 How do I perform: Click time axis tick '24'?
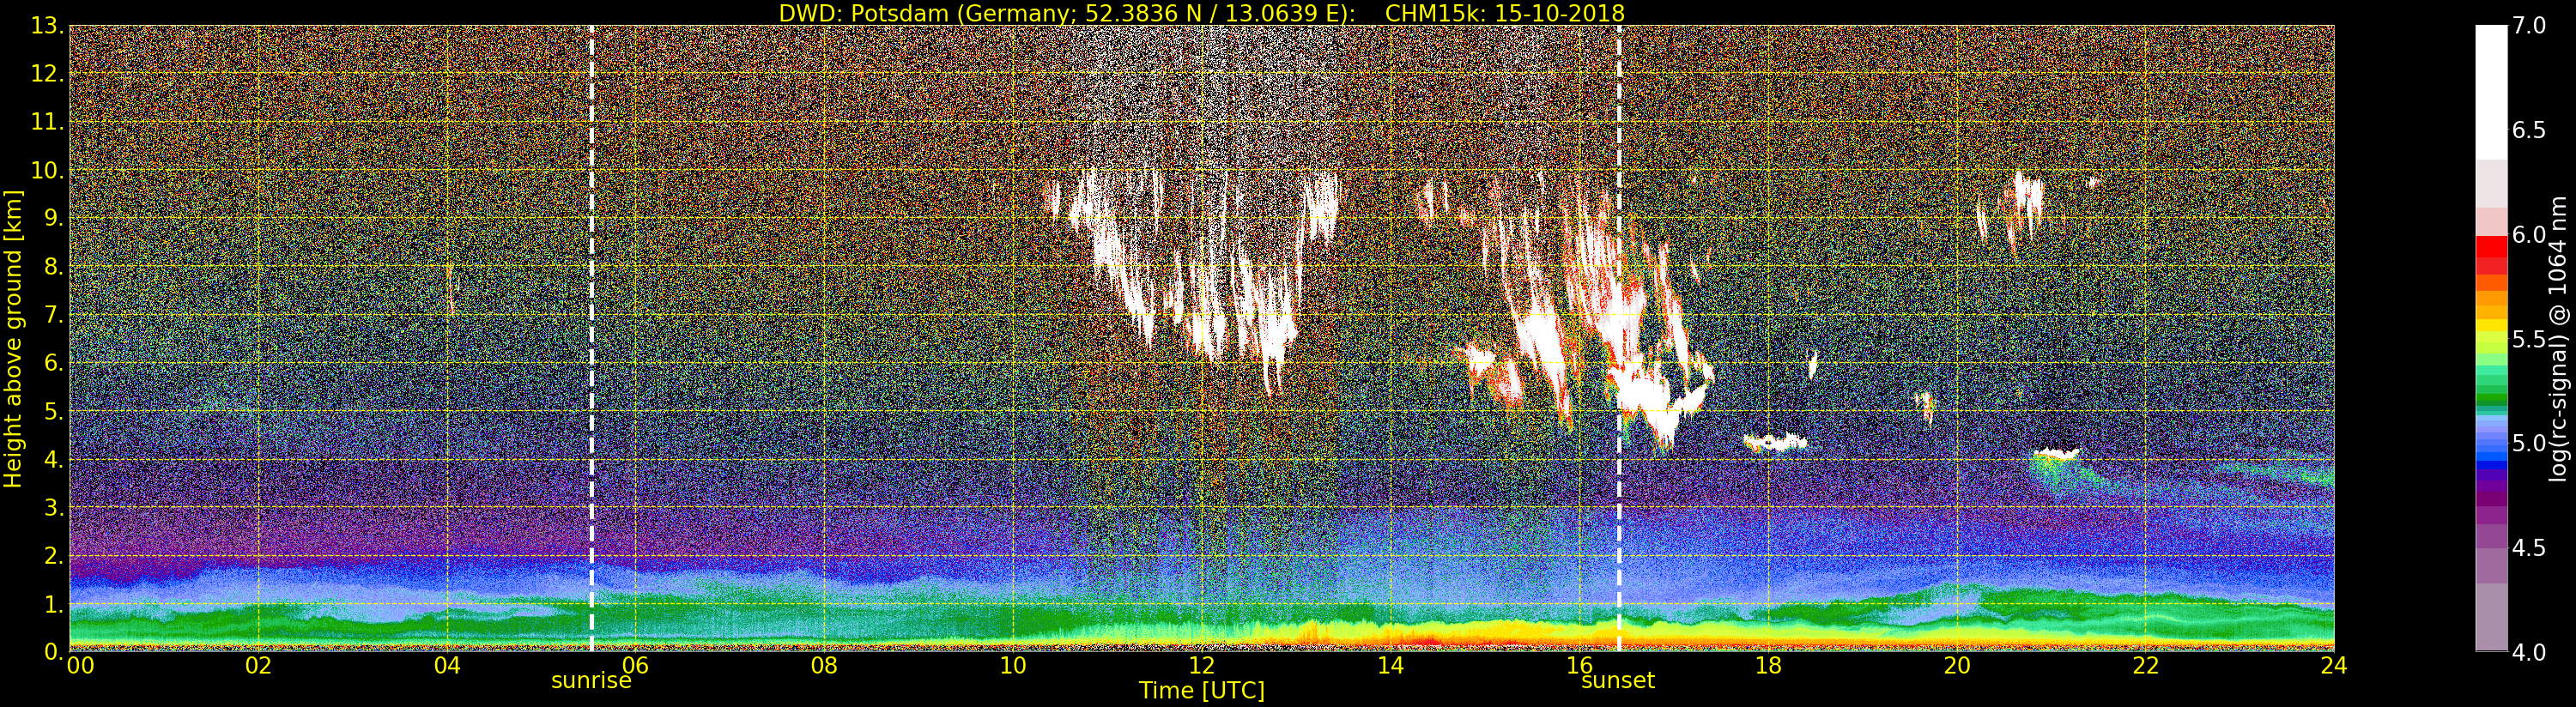[x=2334, y=666]
